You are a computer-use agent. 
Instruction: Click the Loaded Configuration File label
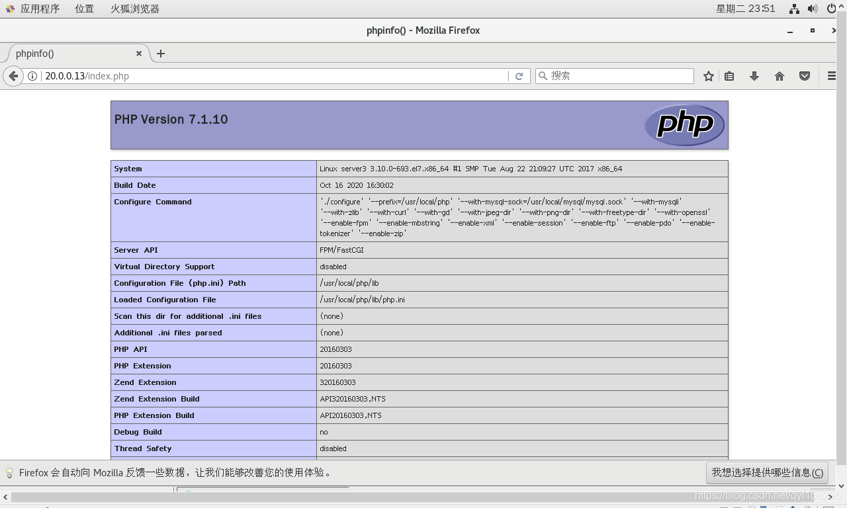[165, 300]
